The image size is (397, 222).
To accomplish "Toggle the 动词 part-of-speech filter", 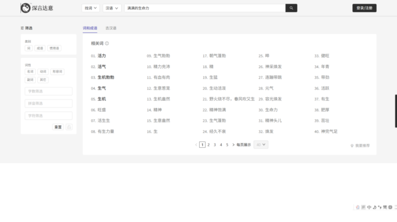I will [43, 71].
